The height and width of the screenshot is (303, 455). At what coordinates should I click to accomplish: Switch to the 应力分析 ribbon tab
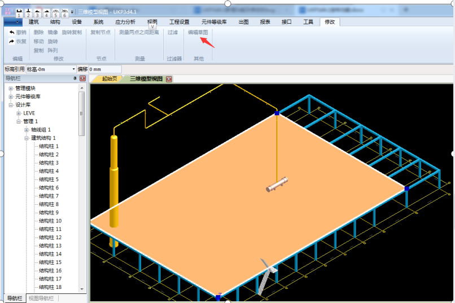tap(125, 22)
